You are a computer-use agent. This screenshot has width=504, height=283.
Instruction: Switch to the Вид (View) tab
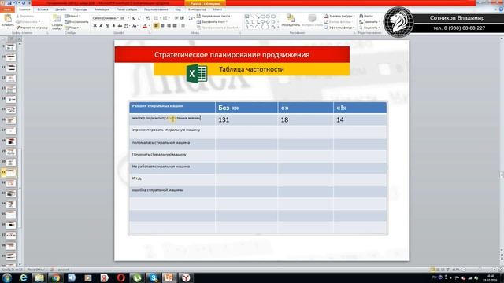tap(178, 9)
